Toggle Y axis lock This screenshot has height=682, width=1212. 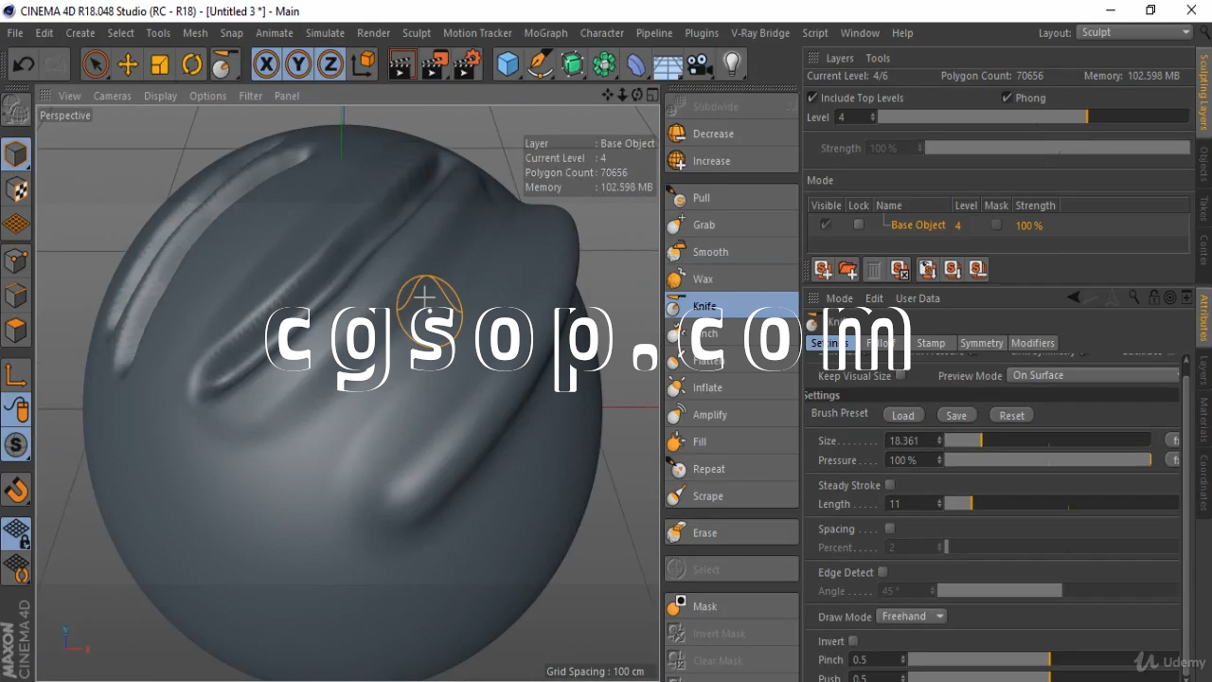coord(299,64)
